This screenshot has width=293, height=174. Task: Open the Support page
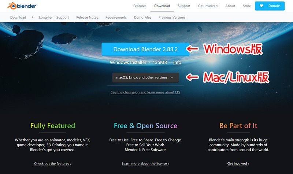pyautogui.click(x=184, y=6)
